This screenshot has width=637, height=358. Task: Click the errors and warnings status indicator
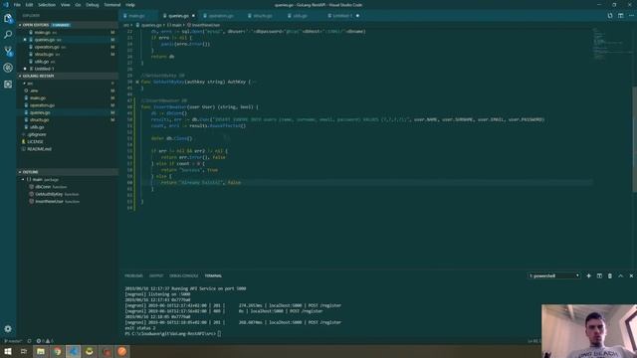(x=45, y=341)
